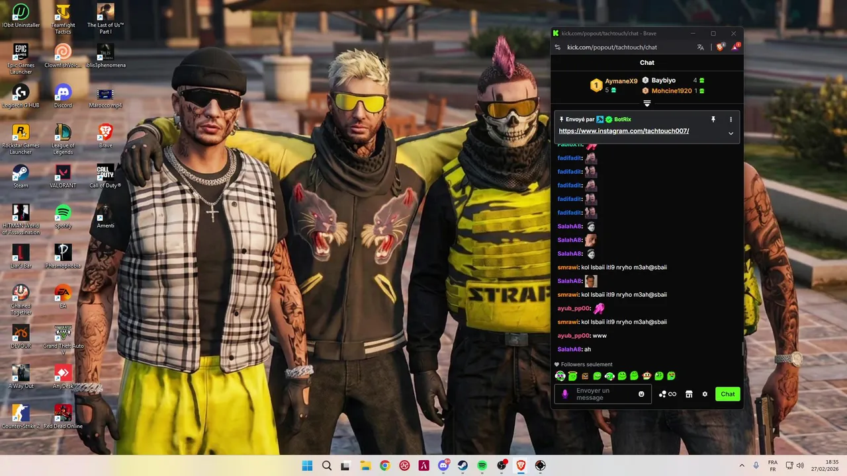Click BotRix username in pinned message
This screenshot has height=476, width=847.
tap(622, 120)
